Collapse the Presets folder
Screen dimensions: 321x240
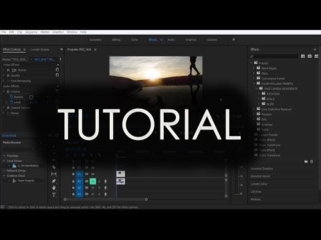tap(251, 63)
